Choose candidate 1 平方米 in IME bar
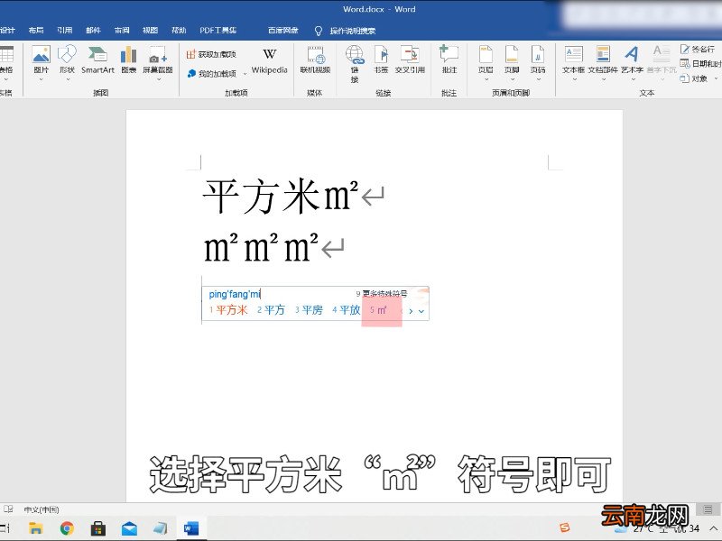722x541 pixels. (228, 310)
